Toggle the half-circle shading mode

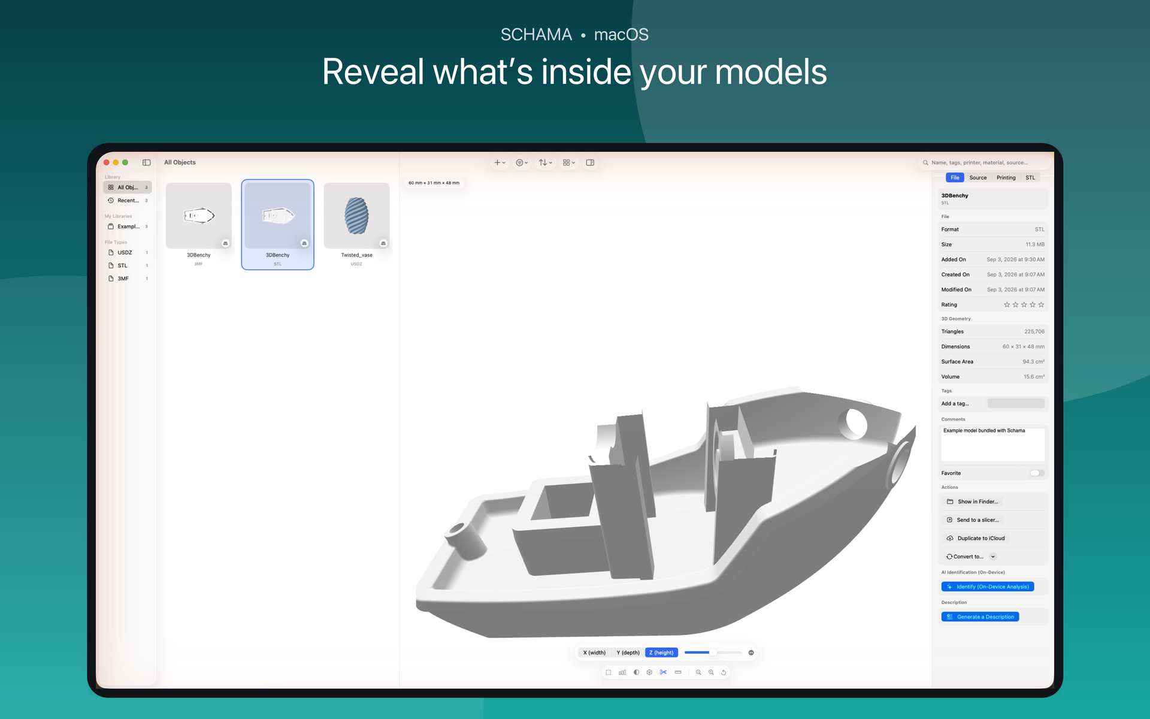(636, 672)
